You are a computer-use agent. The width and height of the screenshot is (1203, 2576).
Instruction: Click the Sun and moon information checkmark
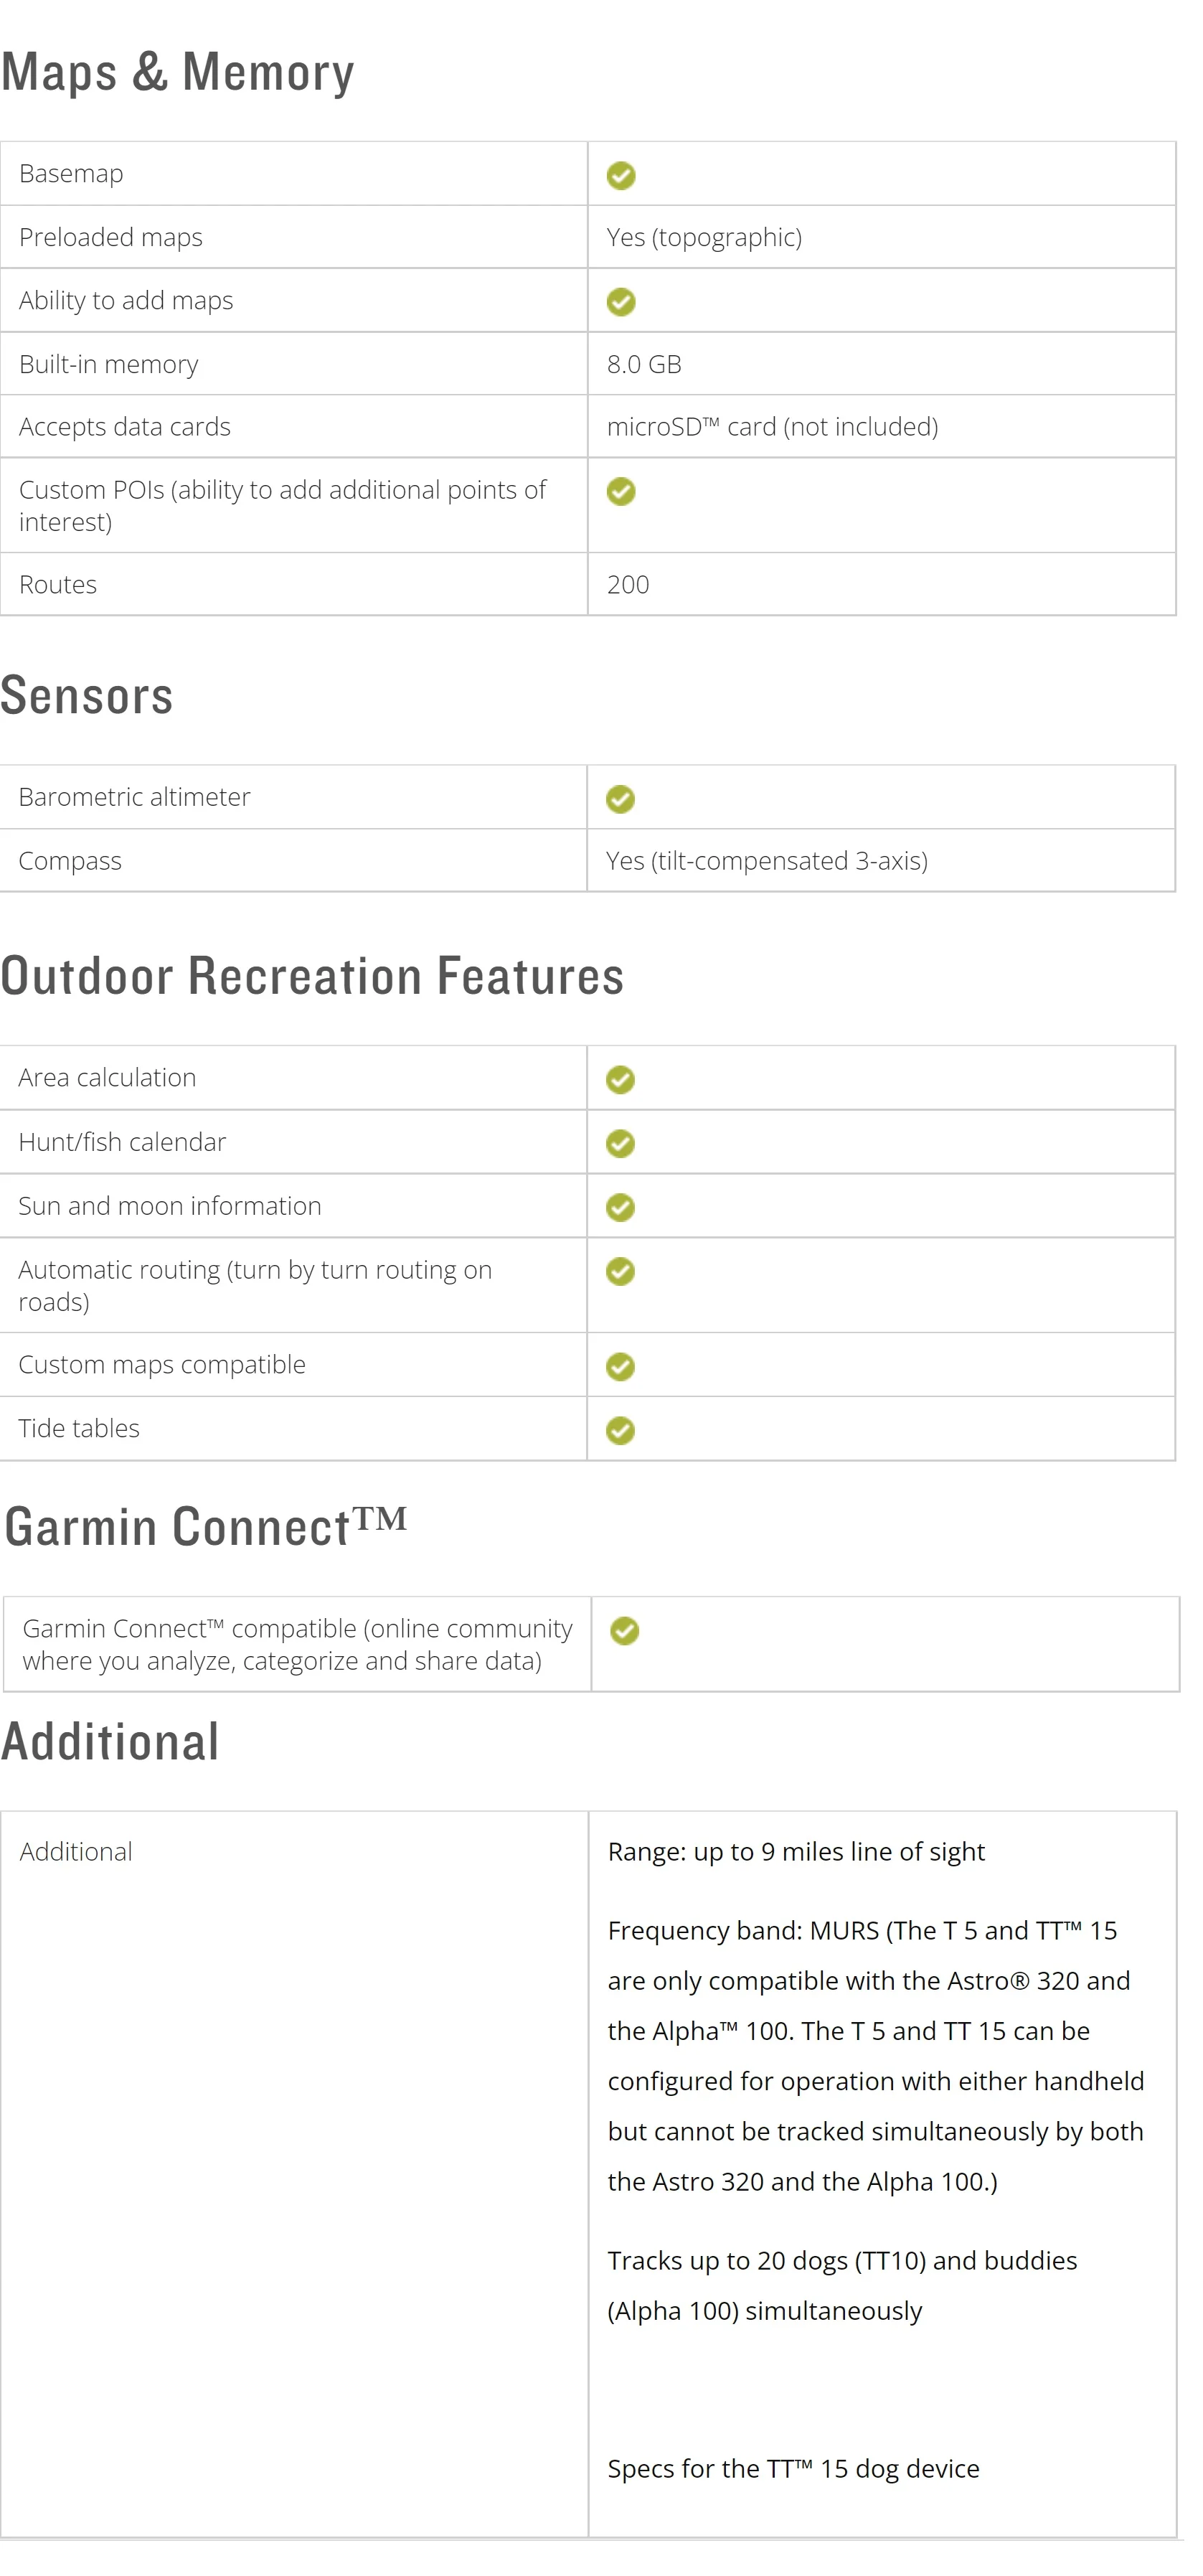[x=620, y=1207]
